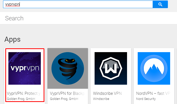Click the blue magnifier search button

click(160, 4)
